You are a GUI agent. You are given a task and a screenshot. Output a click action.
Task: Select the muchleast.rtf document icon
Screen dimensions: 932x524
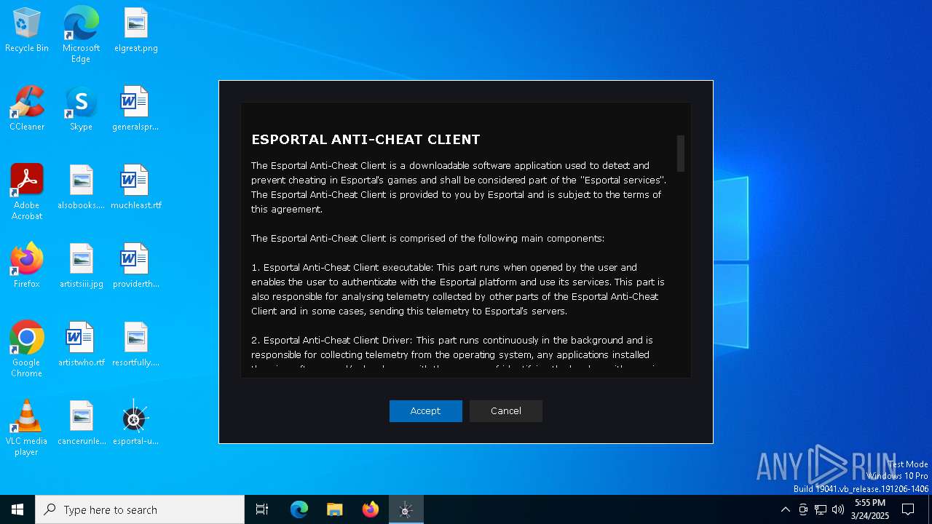(x=136, y=188)
